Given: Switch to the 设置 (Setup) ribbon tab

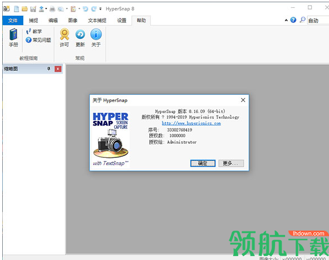Looking at the screenshot, I should pos(122,21).
